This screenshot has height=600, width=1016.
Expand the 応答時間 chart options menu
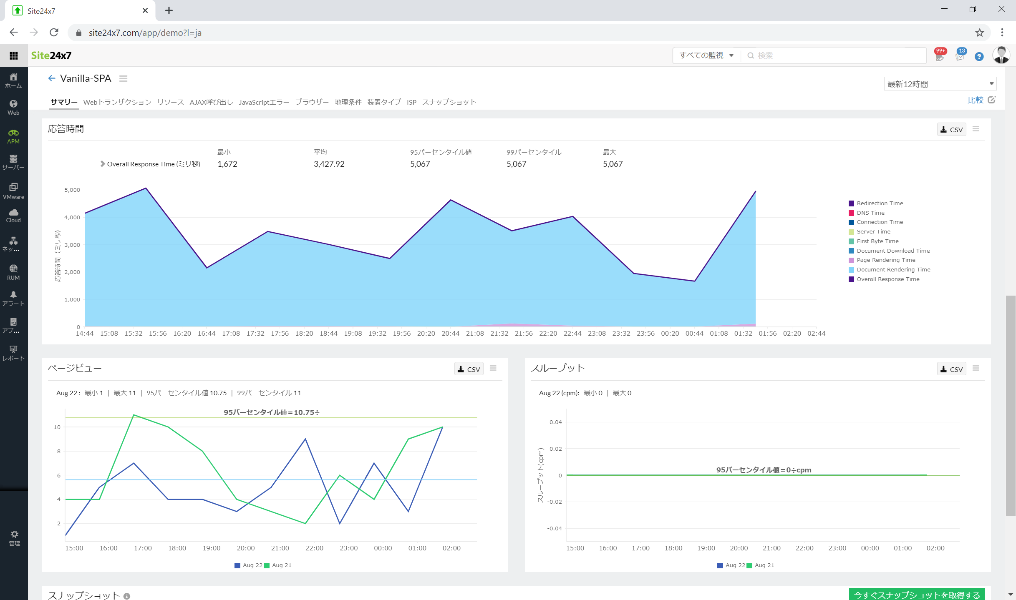976,129
